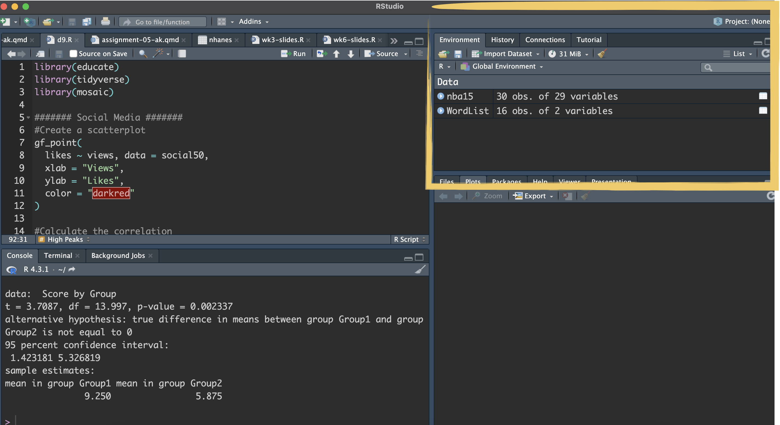
Task: Open the Global Environment dropdown
Action: coord(504,67)
